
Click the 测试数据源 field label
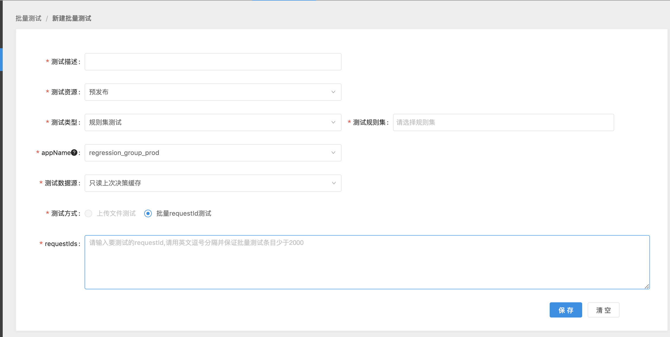[x=62, y=183]
